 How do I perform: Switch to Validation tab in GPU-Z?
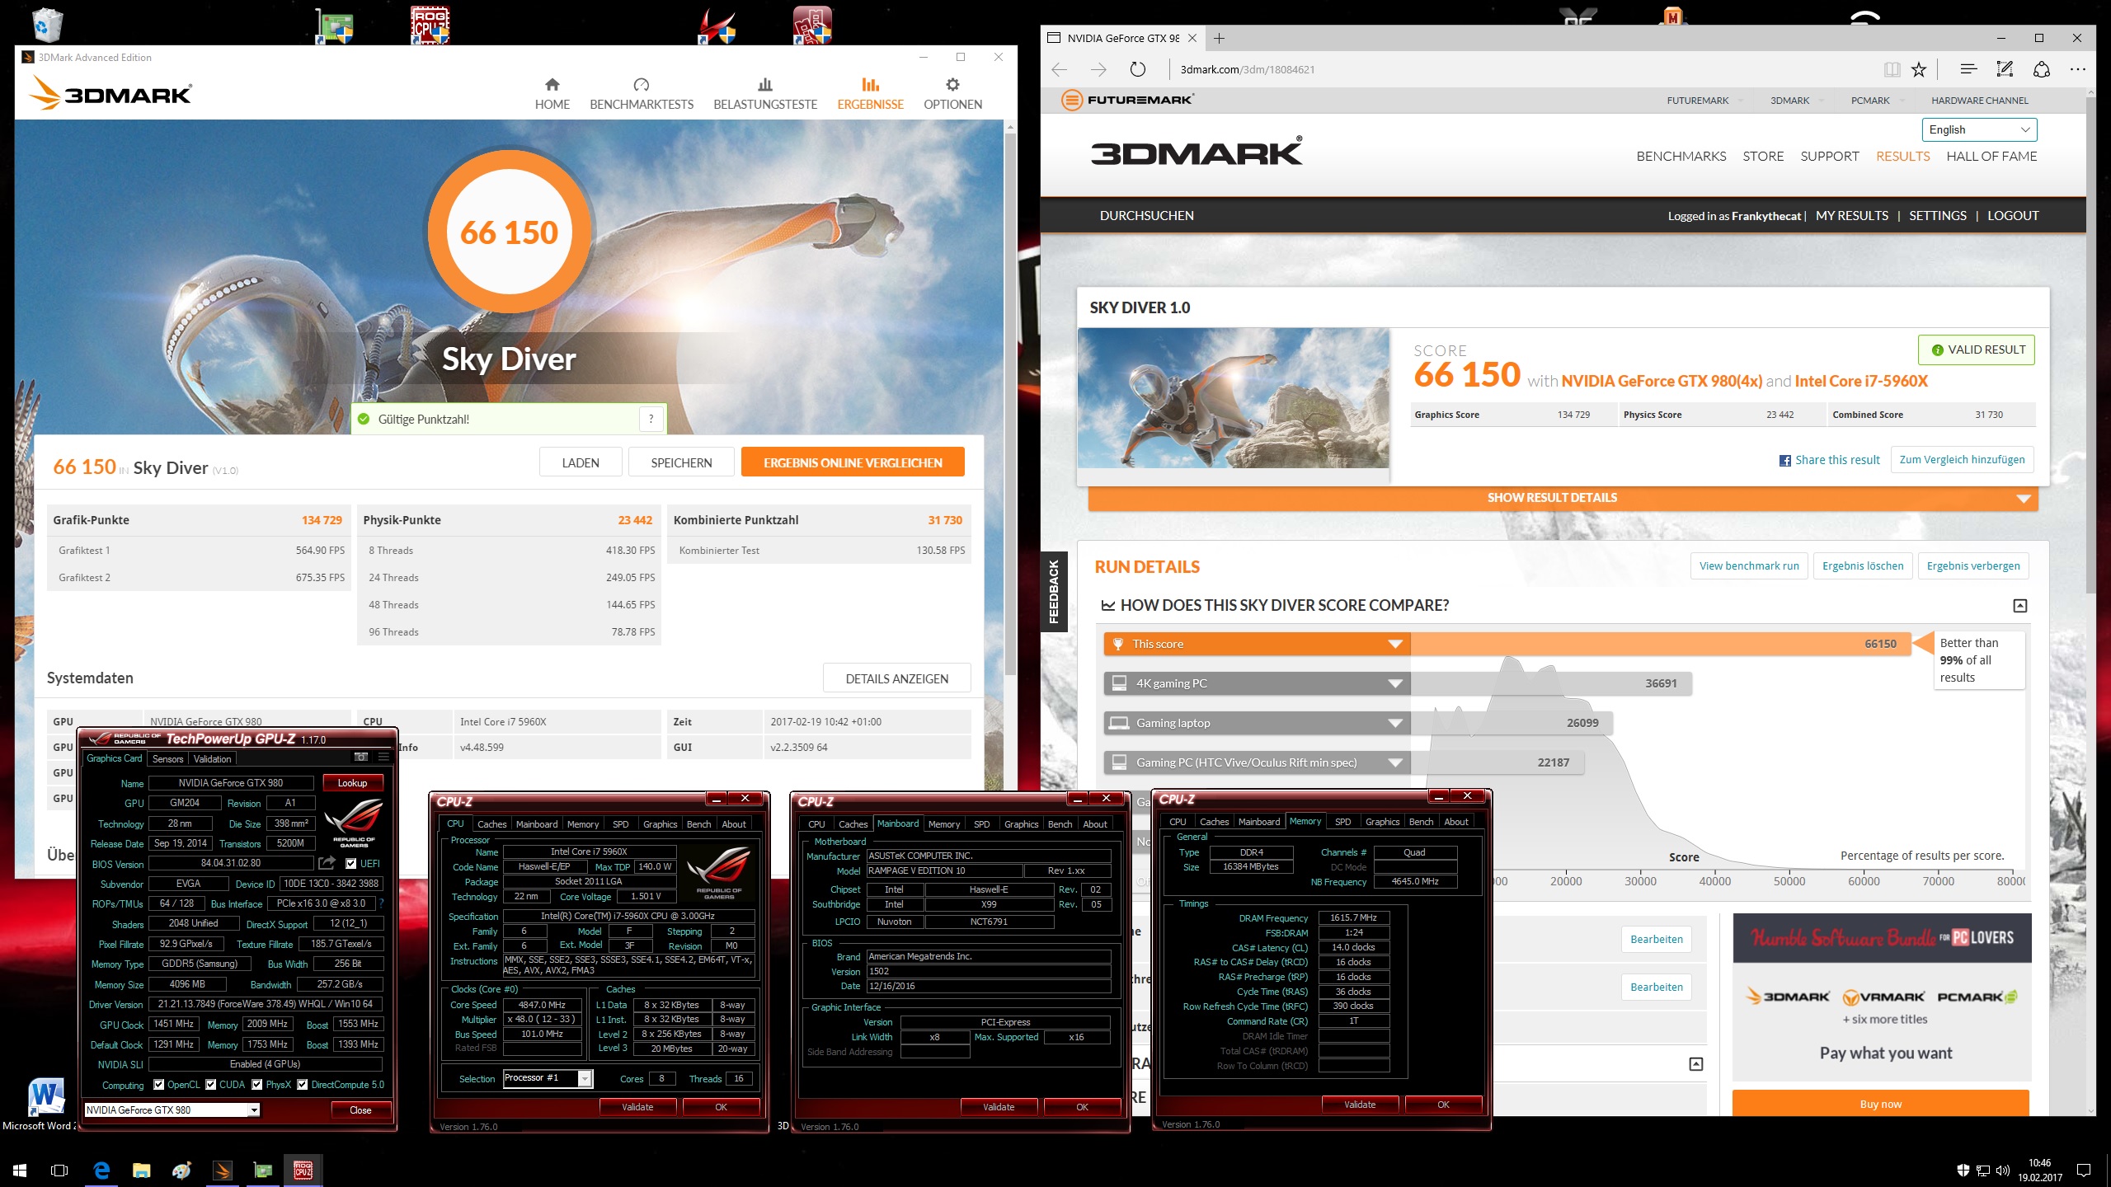(213, 758)
